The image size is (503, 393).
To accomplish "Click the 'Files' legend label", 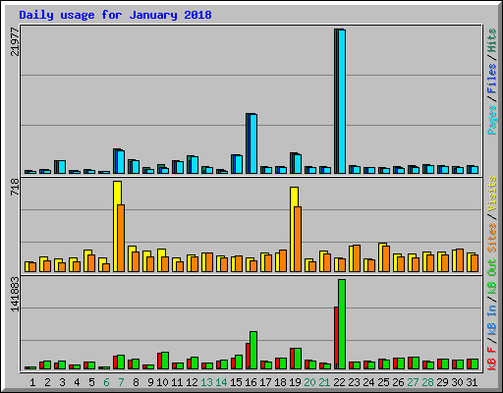I will (492, 79).
